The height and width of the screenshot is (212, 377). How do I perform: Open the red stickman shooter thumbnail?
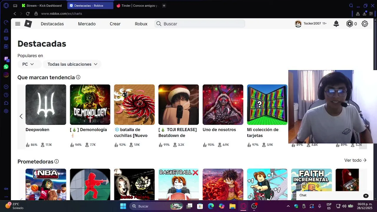[90, 184]
